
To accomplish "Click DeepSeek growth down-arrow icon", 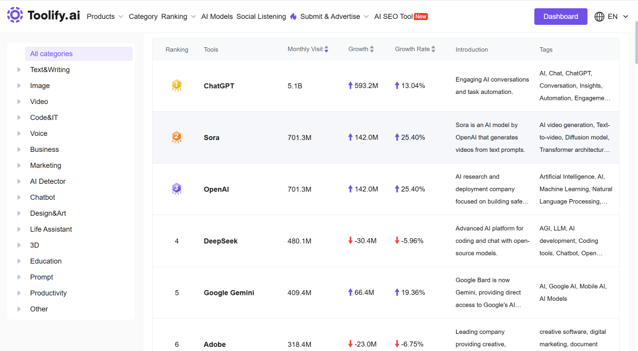I will [350, 240].
